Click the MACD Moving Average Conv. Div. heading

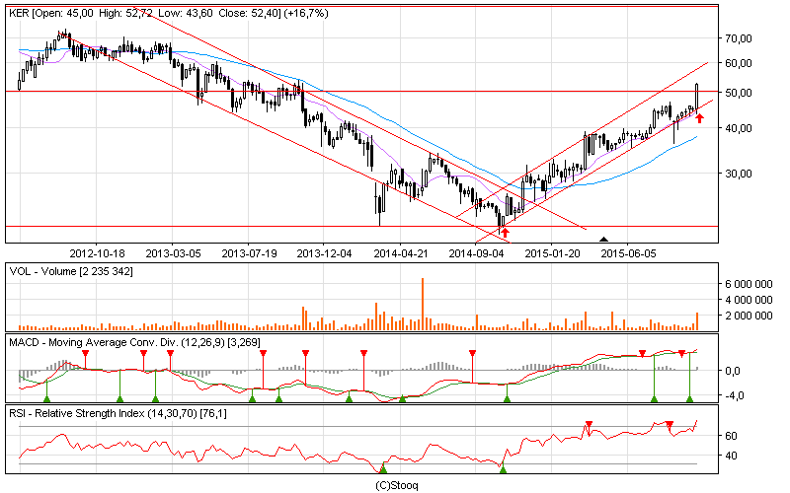point(134,342)
